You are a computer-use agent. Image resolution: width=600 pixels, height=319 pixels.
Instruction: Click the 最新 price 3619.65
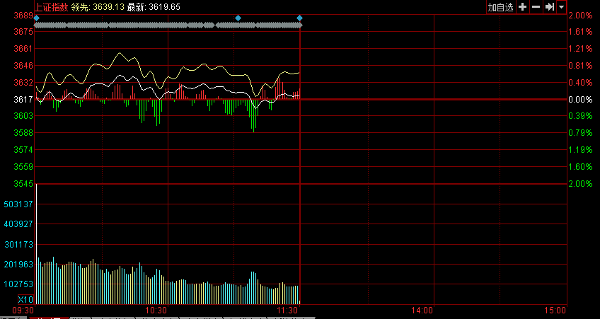165,6
